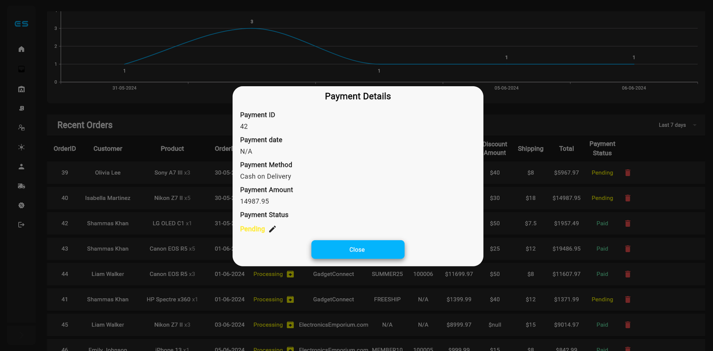
Task: Toggle the theme with the sun icon
Action: [x=21, y=147]
